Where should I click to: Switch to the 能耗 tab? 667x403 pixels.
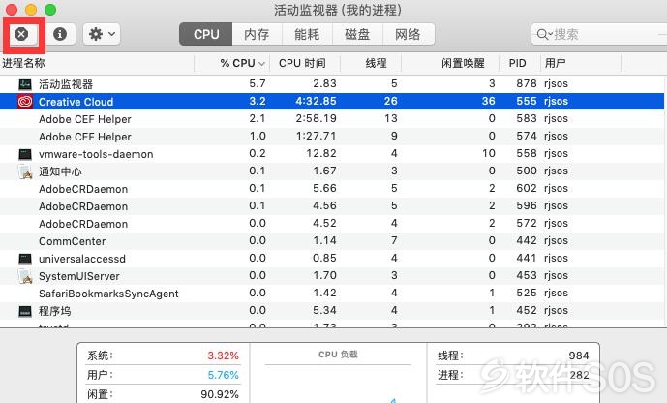(x=307, y=34)
